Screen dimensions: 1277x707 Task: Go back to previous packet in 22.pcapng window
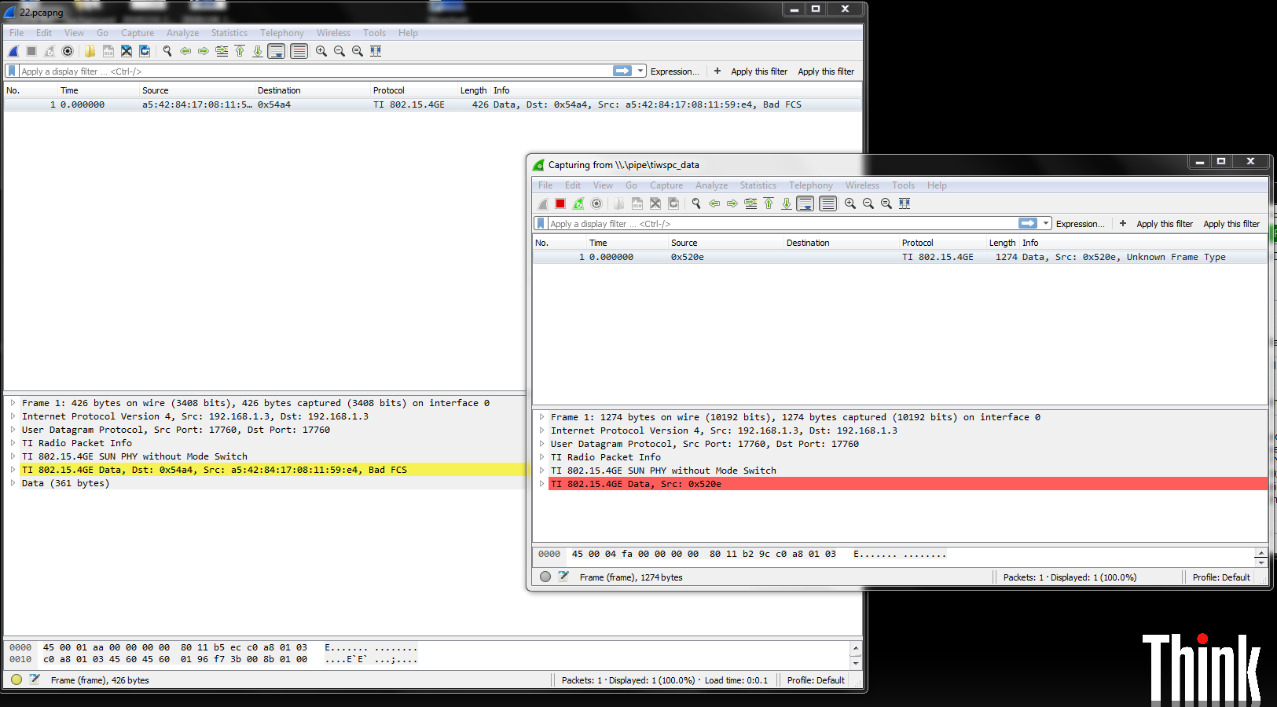(185, 51)
